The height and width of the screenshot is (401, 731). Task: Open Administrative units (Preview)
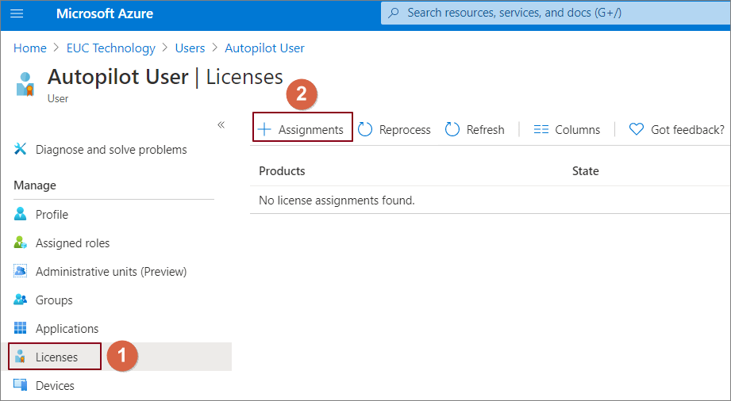point(111,272)
